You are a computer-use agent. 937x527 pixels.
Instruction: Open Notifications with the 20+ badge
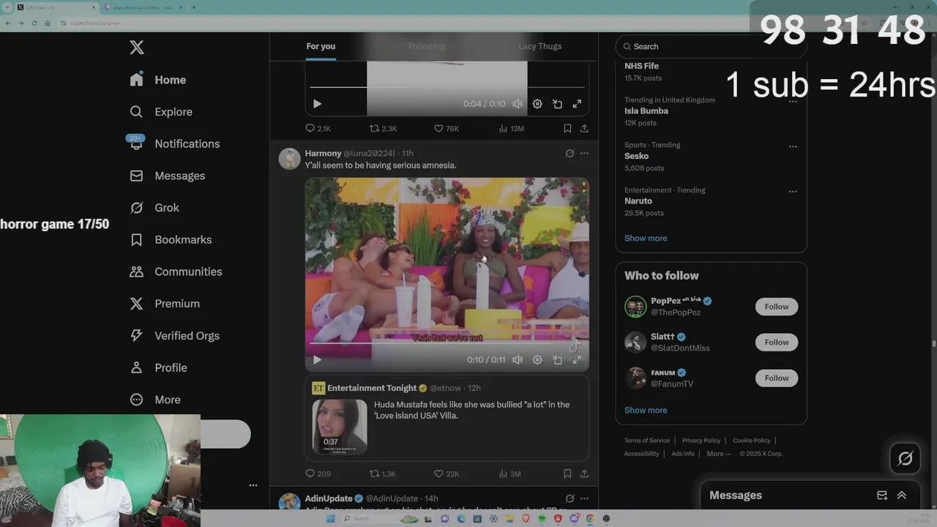pos(174,143)
